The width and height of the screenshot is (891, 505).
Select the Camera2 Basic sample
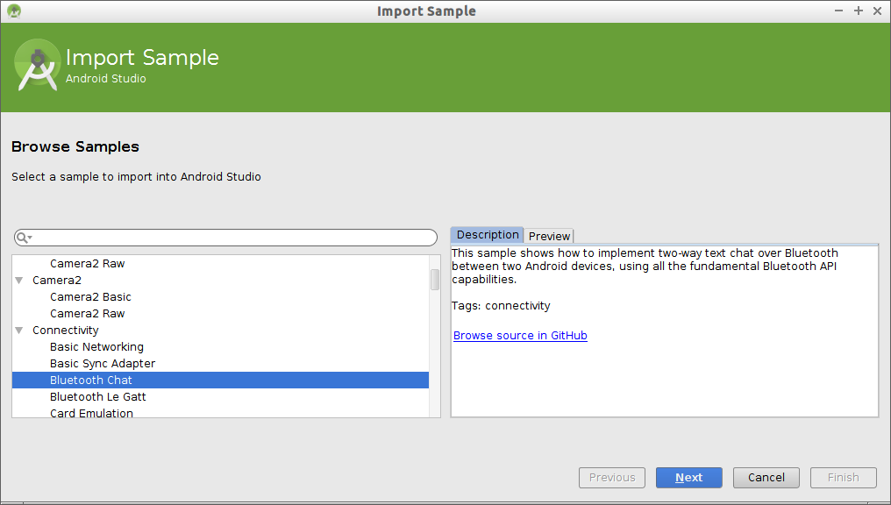coord(90,296)
